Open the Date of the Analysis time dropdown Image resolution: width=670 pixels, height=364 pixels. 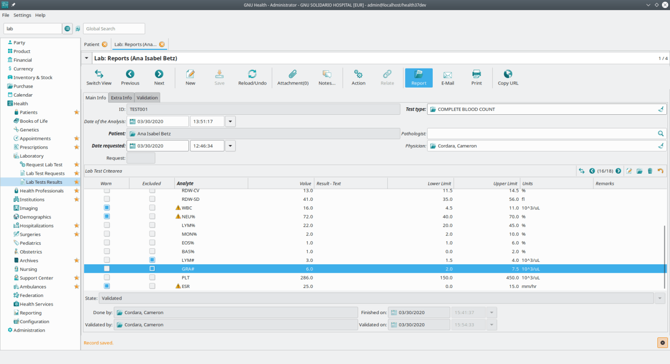coord(230,121)
